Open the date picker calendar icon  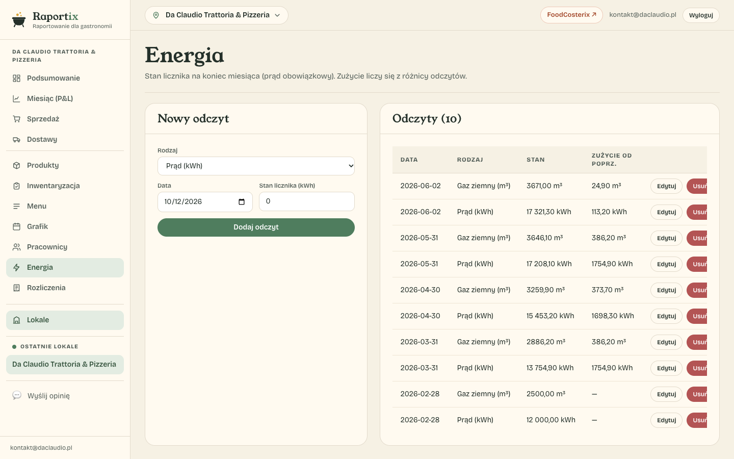(242, 201)
